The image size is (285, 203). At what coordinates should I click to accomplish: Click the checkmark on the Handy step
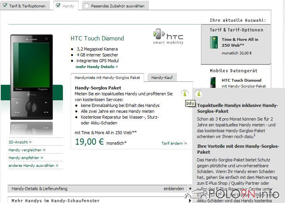58,6
